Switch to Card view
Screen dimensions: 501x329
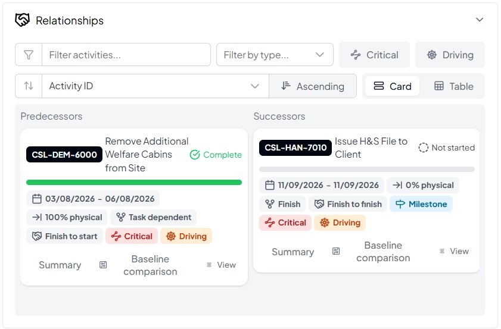[392, 86]
